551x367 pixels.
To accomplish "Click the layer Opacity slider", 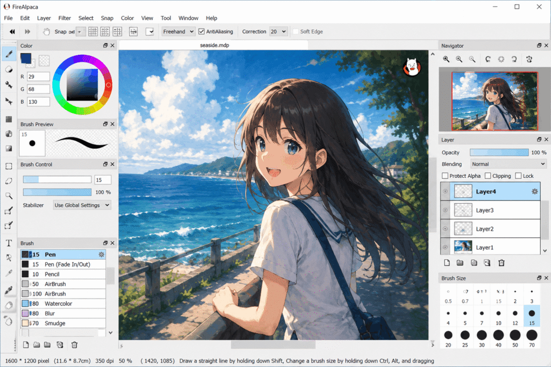I will pyautogui.click(x=499, y=152).
